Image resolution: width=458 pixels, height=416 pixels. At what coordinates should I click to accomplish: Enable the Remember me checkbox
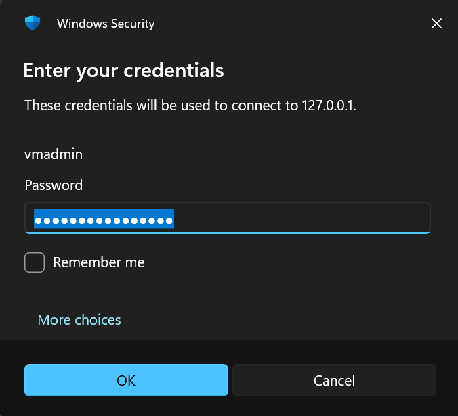(x=35, y=262)
